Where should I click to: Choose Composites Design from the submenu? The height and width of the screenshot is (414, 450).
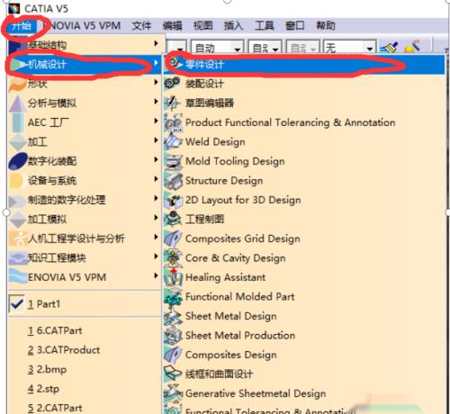tap(231, 355)
